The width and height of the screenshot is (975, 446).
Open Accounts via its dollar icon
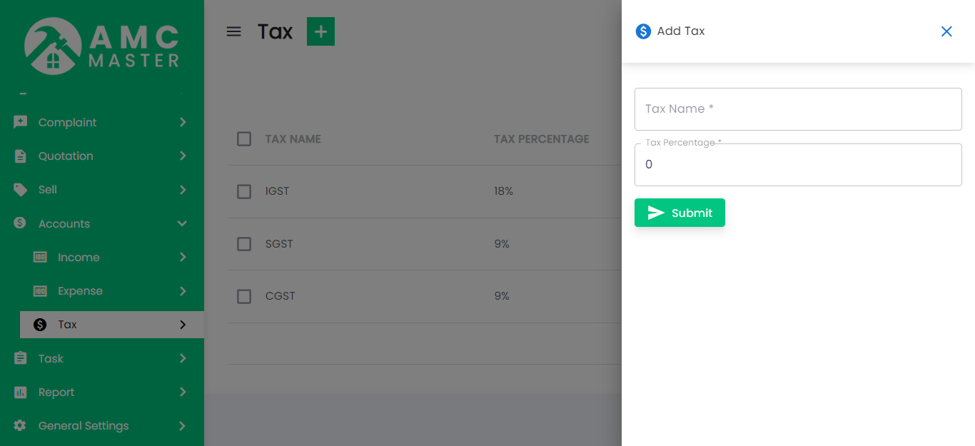[x=21, y=223]
